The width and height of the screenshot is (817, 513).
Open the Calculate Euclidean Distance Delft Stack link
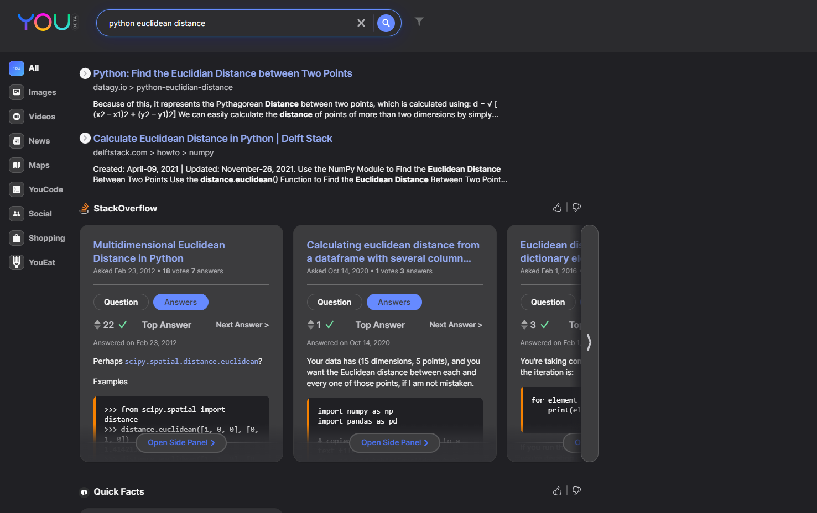click(x=212, y=139)
